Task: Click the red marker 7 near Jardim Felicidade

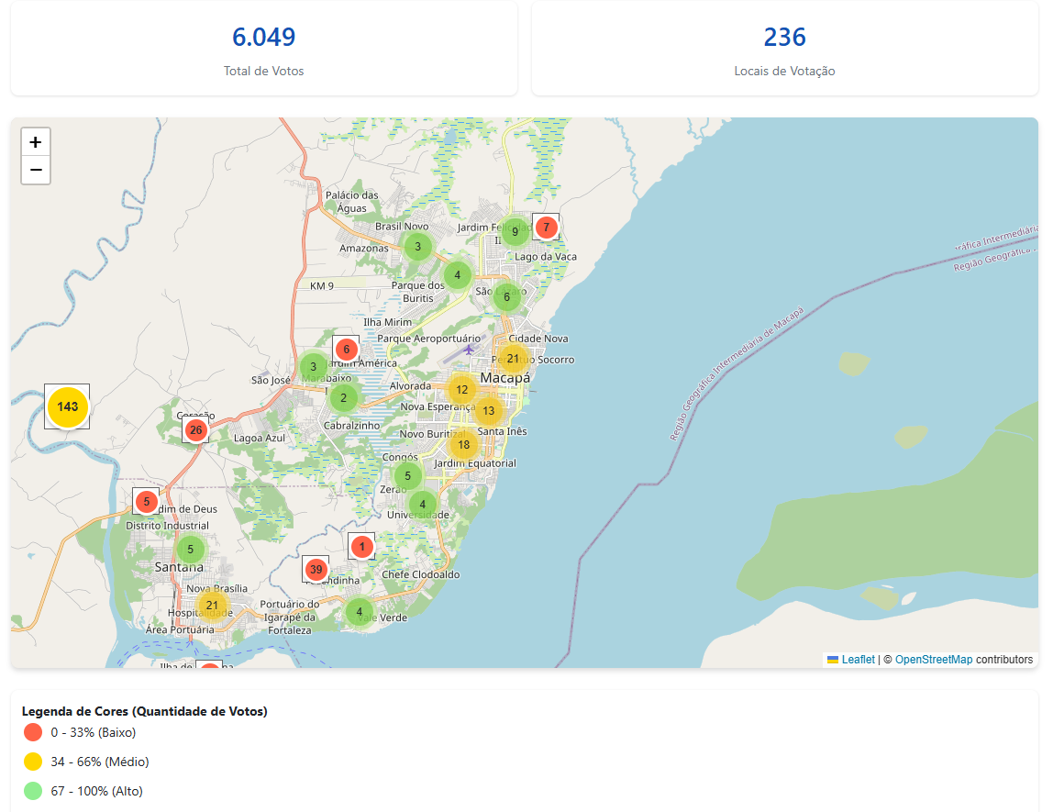Action: click(545, 226)
